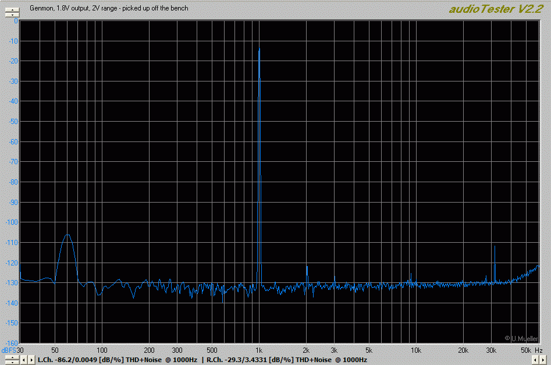551x365 pixels.
Task: Click the dBFS axis unit label
Action: tap(8, 350)
